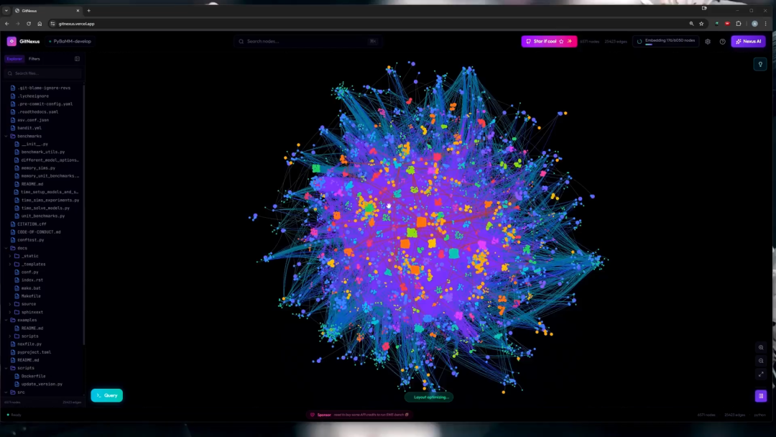Click the GitNexus logo icon
776x437 pixels.
(x=11, y=42)
